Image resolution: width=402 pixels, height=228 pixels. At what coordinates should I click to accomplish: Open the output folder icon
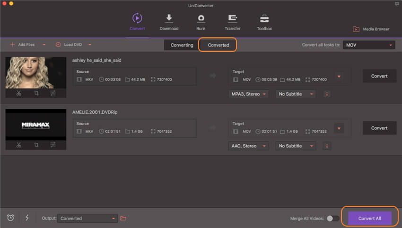click(x=123, y=218)
